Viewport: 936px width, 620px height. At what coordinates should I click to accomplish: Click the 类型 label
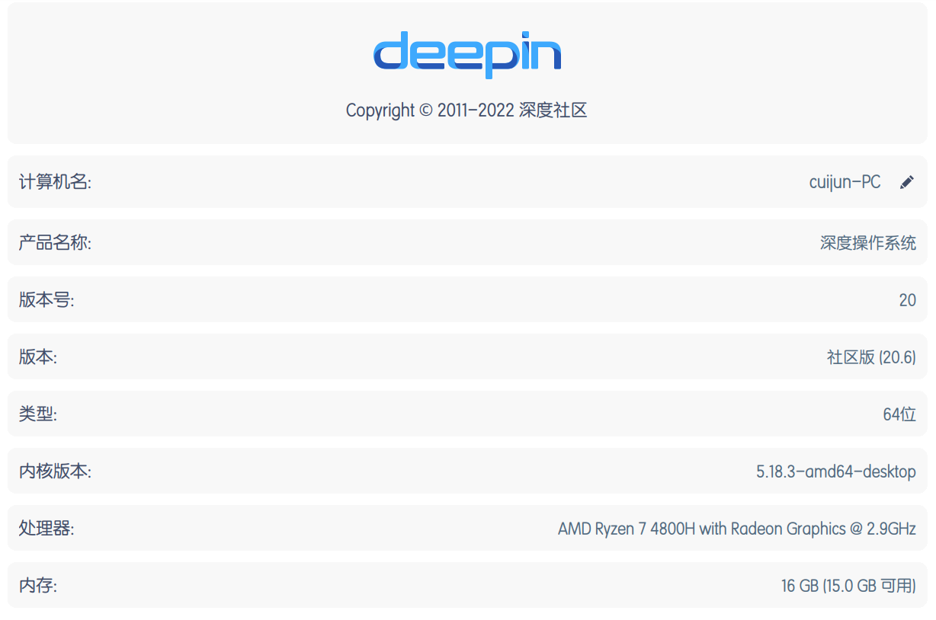[37, 414]
